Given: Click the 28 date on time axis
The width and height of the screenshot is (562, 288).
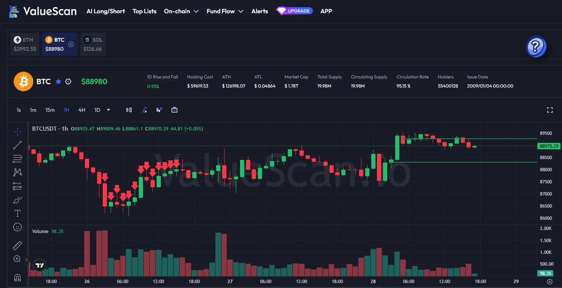Looking at the screenshot, I should pos(373,281).
